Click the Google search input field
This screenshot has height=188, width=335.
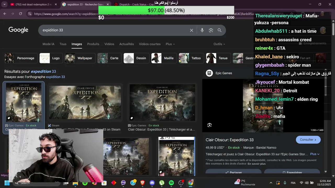[115, 30]
